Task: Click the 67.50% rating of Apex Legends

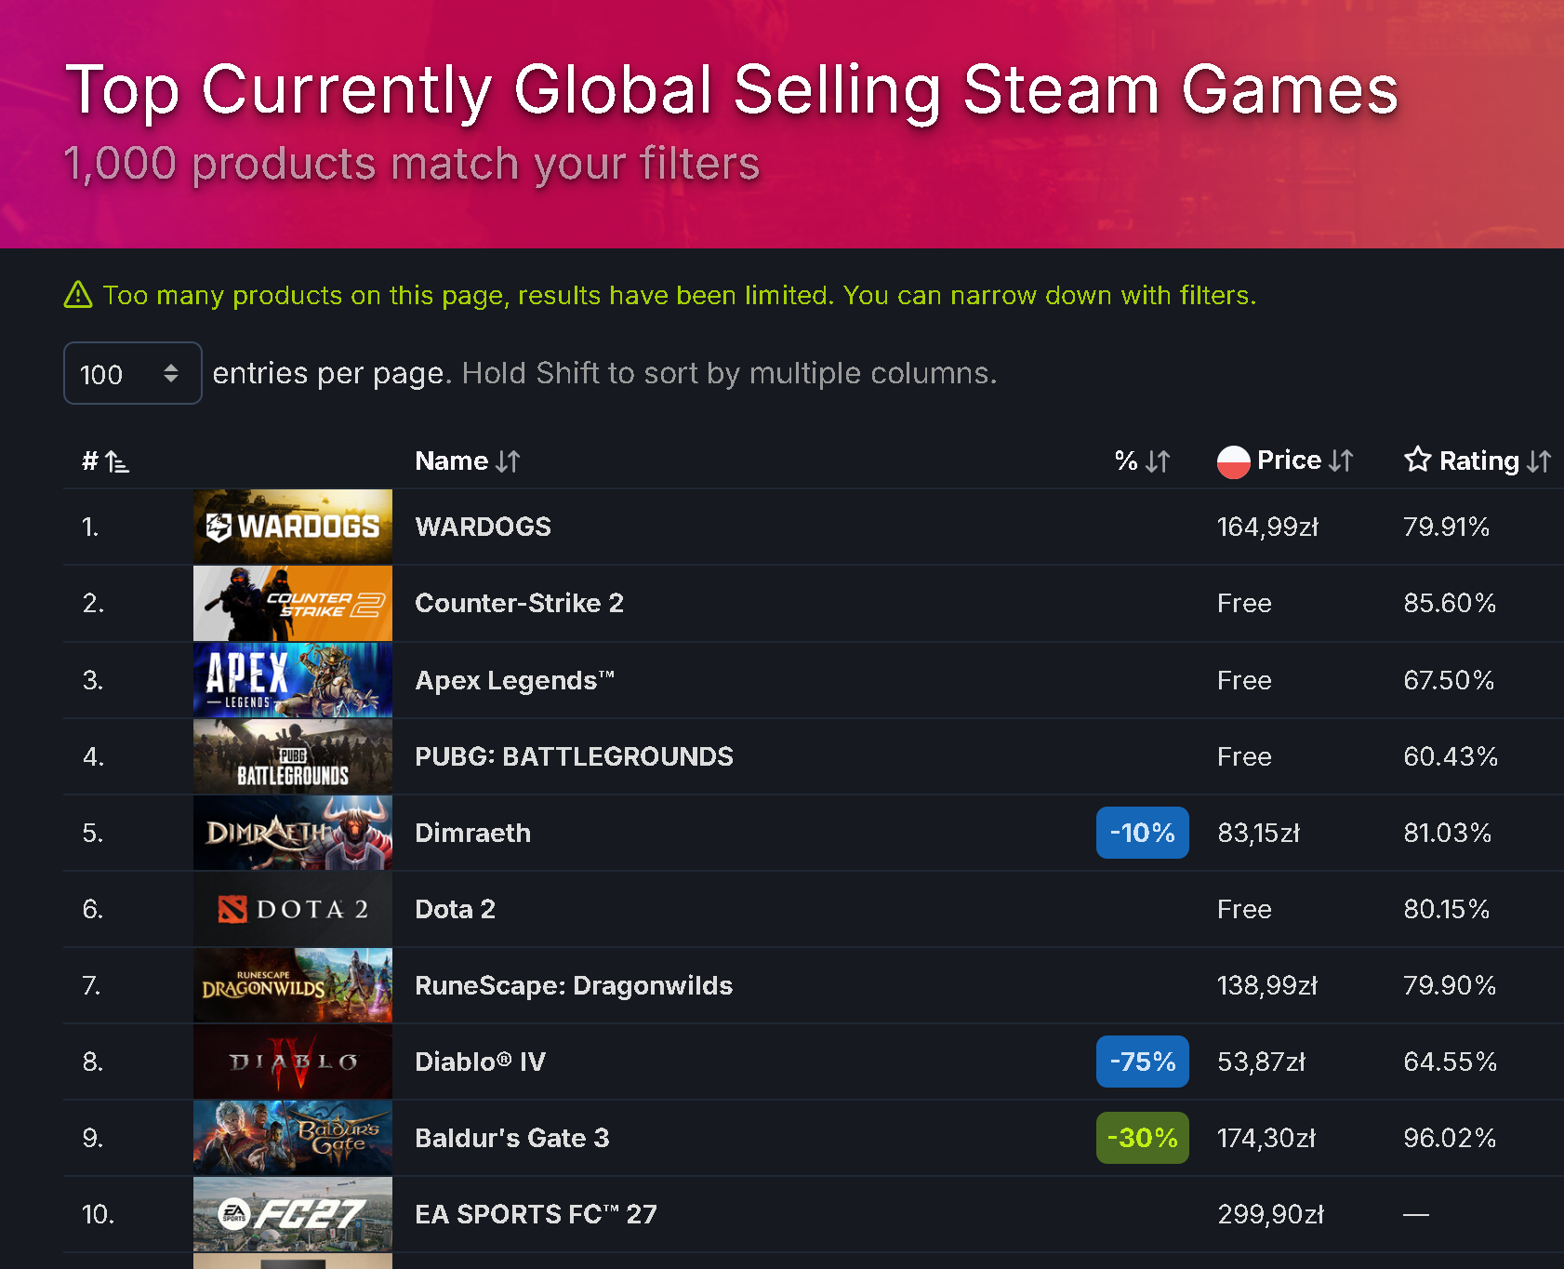Action: pos(1449,680)
